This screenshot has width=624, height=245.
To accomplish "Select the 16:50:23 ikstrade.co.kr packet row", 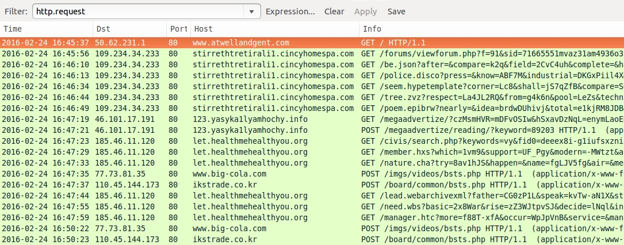I will tap(311, 239).
